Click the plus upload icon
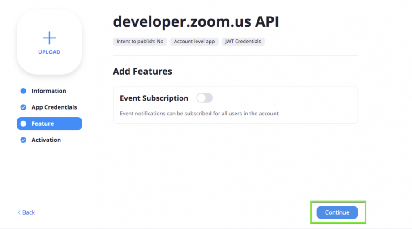Screen dimensions: 412x229 (49, 38)
